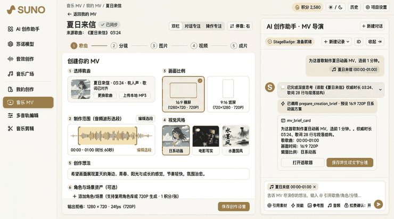This screenshot has width=394, height=219.
Task: Switch to 对话专注 layout tab
Action: [x=193, y=26]
